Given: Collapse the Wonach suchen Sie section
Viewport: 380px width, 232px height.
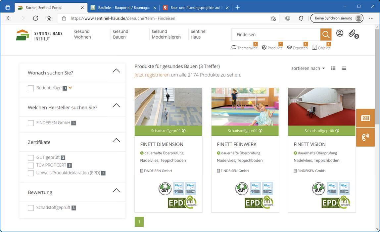Looking at the screenshot, I should [116, 70].
